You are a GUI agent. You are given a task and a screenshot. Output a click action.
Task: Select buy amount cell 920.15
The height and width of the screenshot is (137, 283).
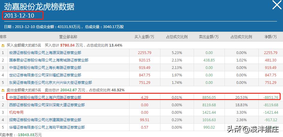(x=144, y=60)
